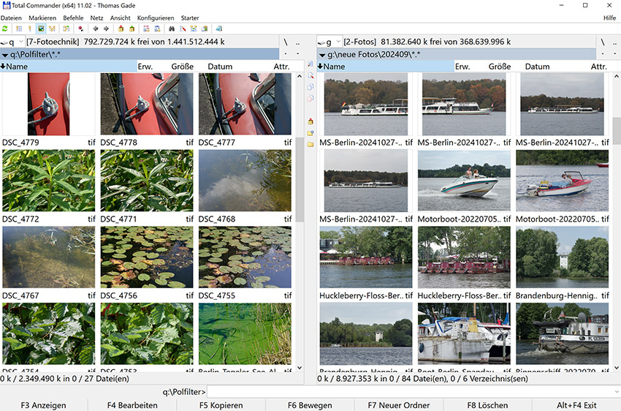The width and height of the screenshot is (621, 411).
Task: Click the back arrow toolbar icon
Action: point(96,29)
